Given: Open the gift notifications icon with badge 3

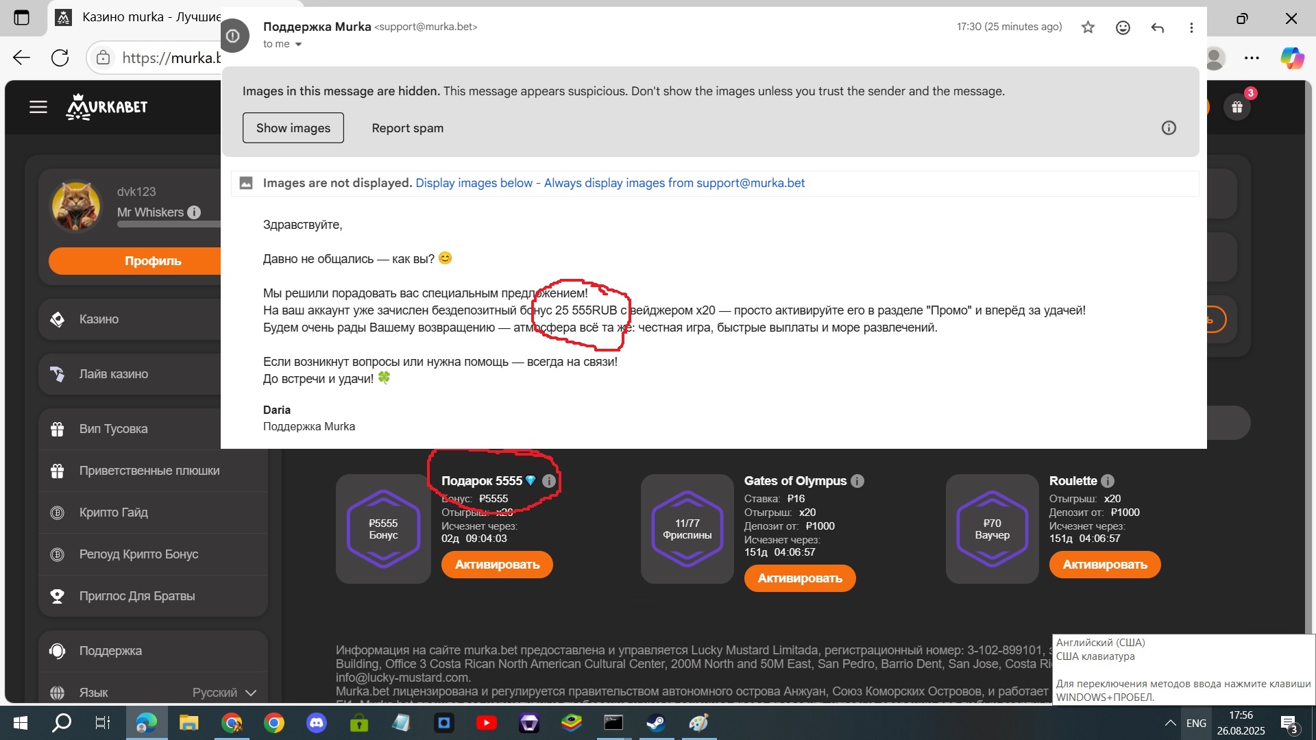Looking at the screenshot, I should [x=1237, y=107].
